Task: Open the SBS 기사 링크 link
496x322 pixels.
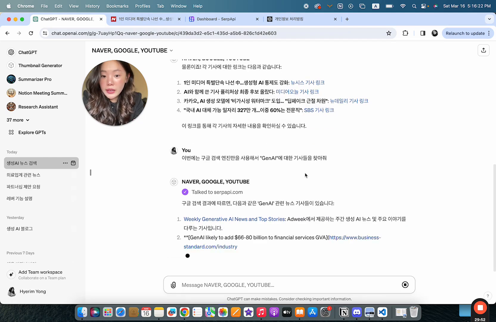Action: (x=319, y=110)
